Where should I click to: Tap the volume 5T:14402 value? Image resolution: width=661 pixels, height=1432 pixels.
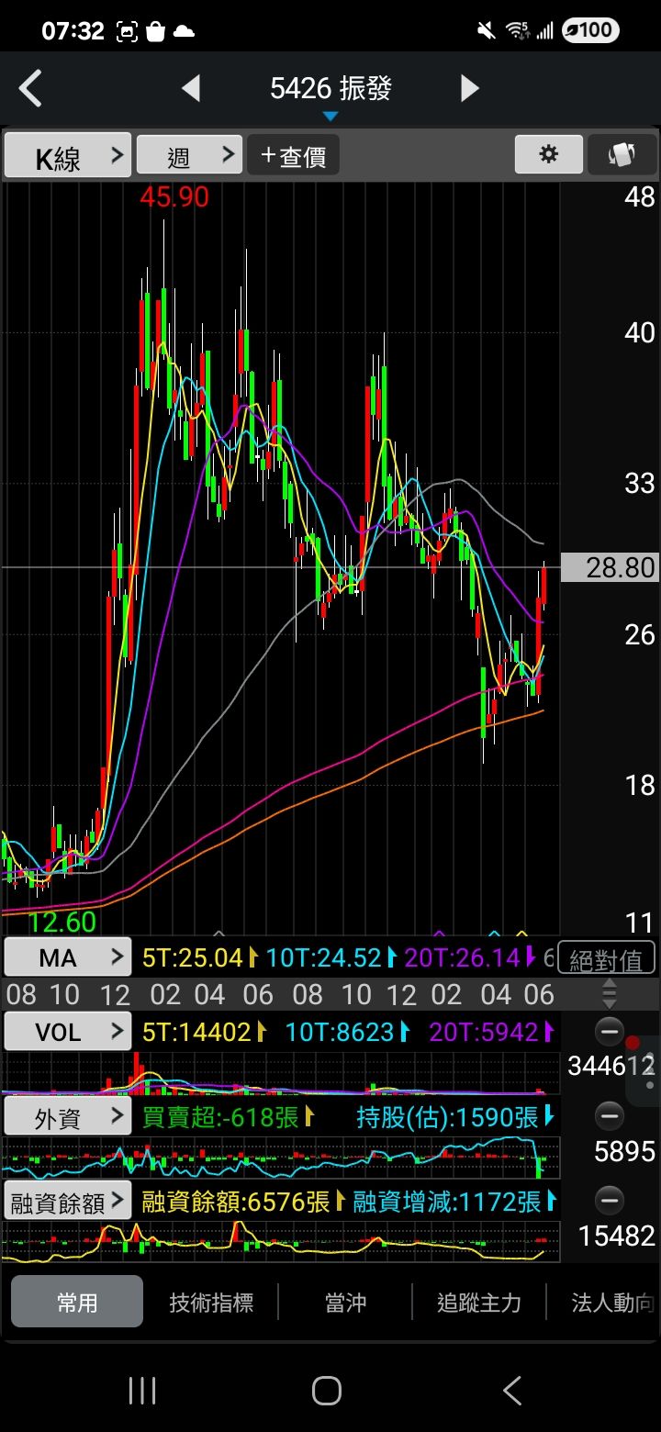[196, 1032]
